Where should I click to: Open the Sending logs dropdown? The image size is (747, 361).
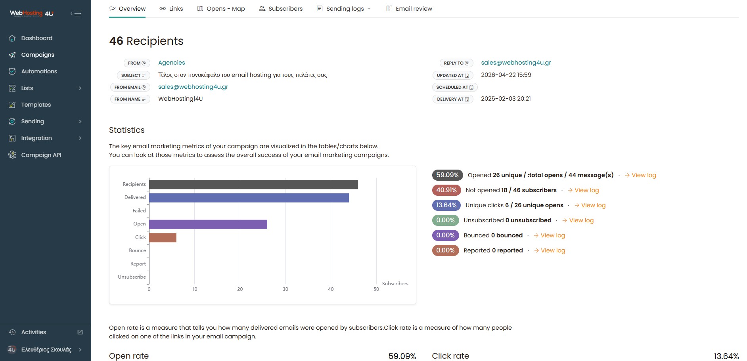tap(344, 9)
